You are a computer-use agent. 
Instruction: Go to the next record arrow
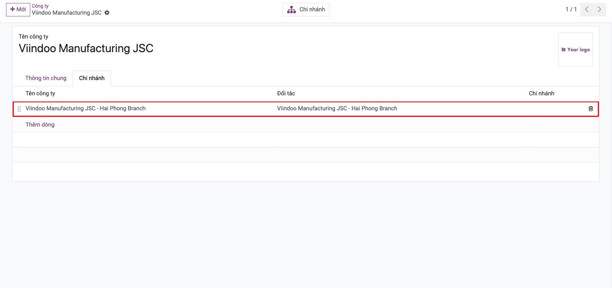click(599, 9)
